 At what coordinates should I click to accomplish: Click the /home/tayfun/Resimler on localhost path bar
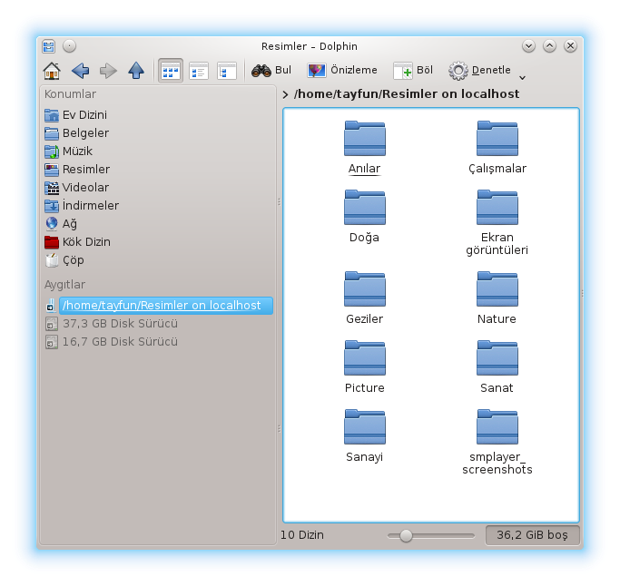[x=407, y=94]
